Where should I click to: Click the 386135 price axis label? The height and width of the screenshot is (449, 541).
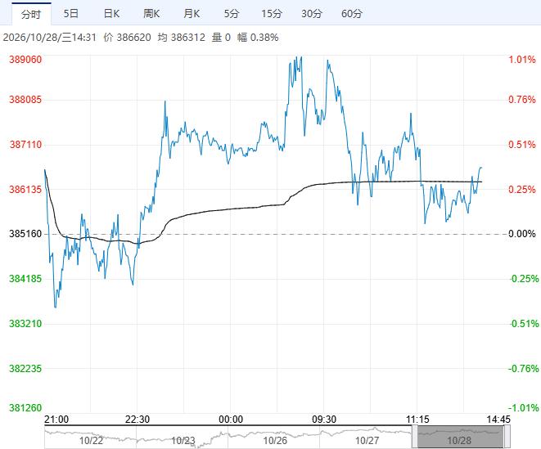(x=25, y=189)
